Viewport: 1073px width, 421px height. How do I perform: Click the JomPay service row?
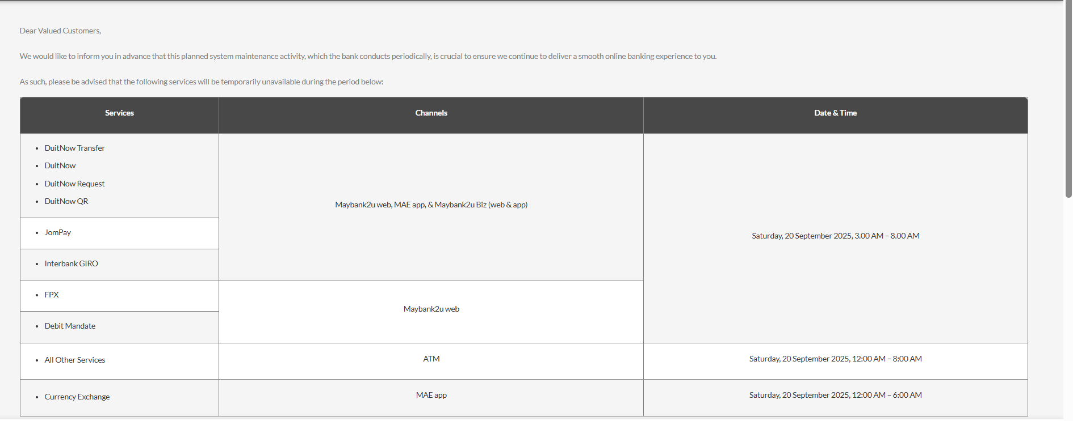(119, 233)
